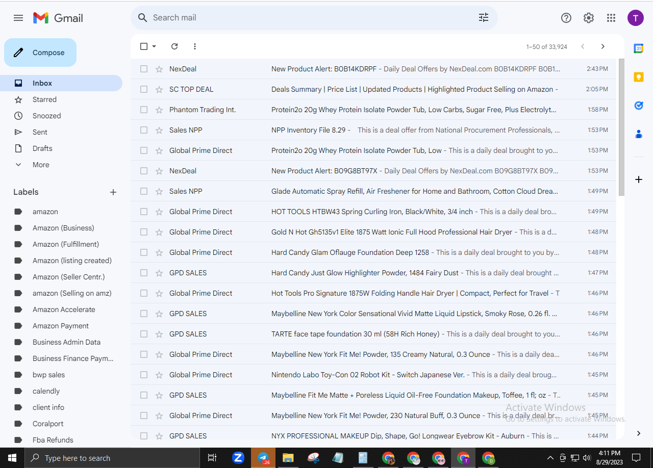Open Google Tasks side panel

coord(639,106)
